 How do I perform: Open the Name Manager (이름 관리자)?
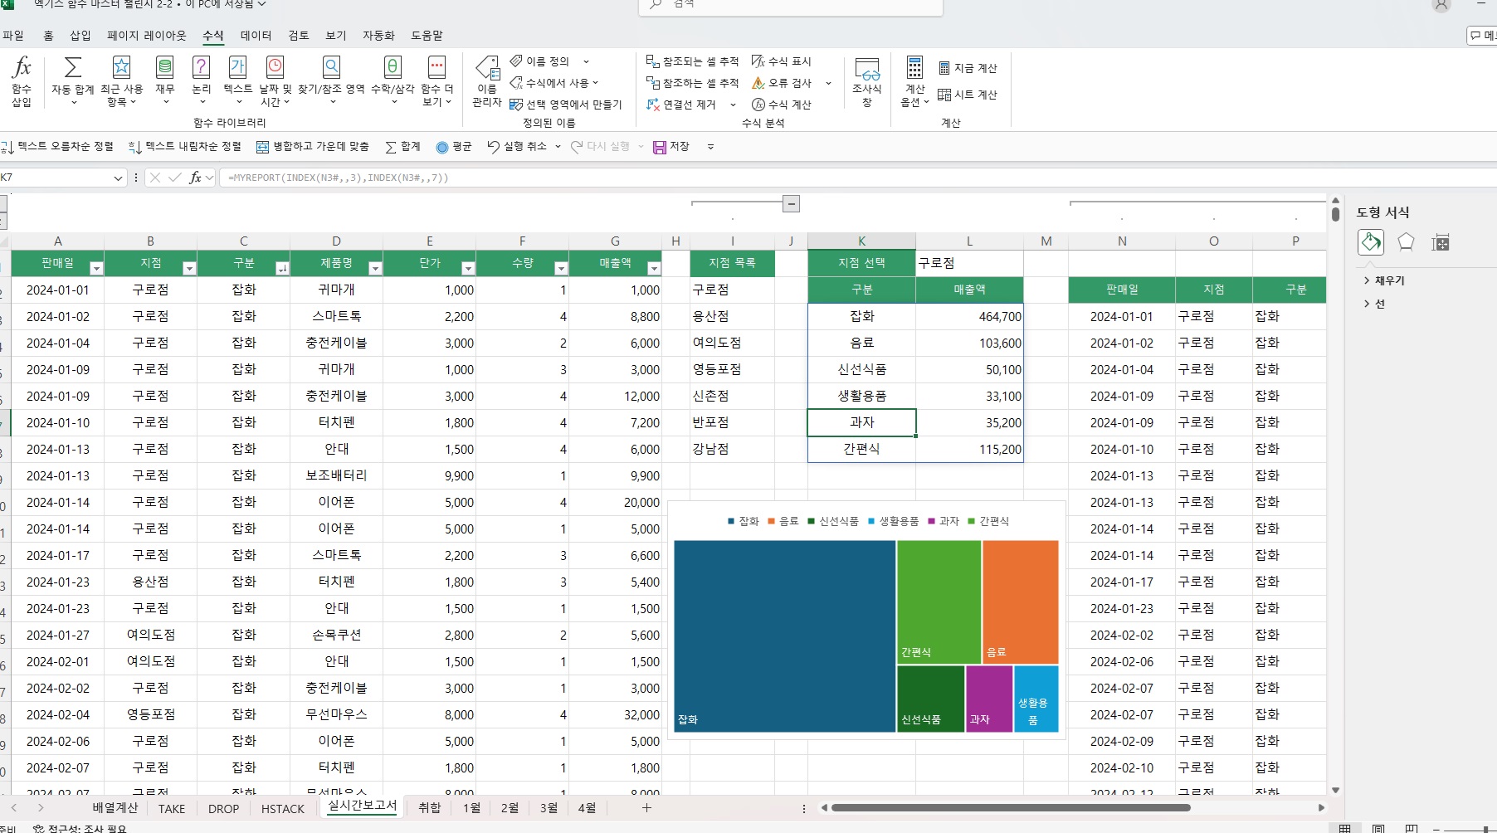[x=487, y=81]
